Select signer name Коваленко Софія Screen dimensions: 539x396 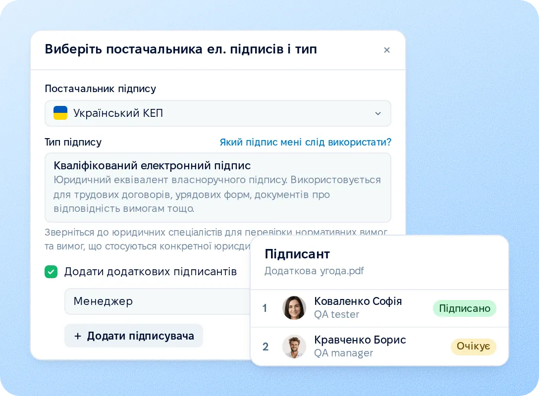click(358, 301)
